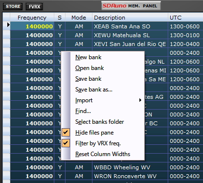Choose Select banks folder

click(103, 122)
